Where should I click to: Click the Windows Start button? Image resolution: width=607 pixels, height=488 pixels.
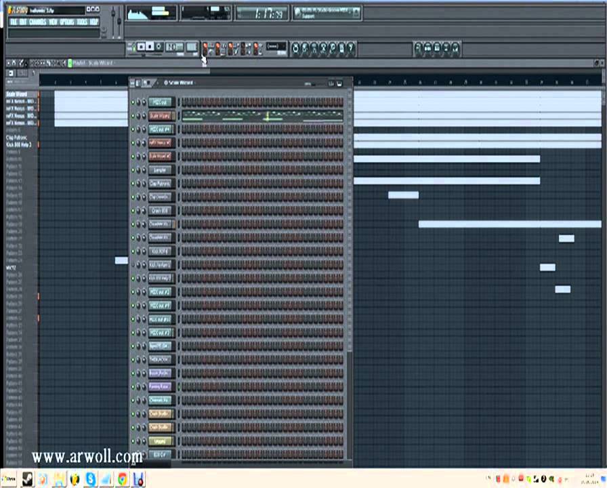point(9,479)
